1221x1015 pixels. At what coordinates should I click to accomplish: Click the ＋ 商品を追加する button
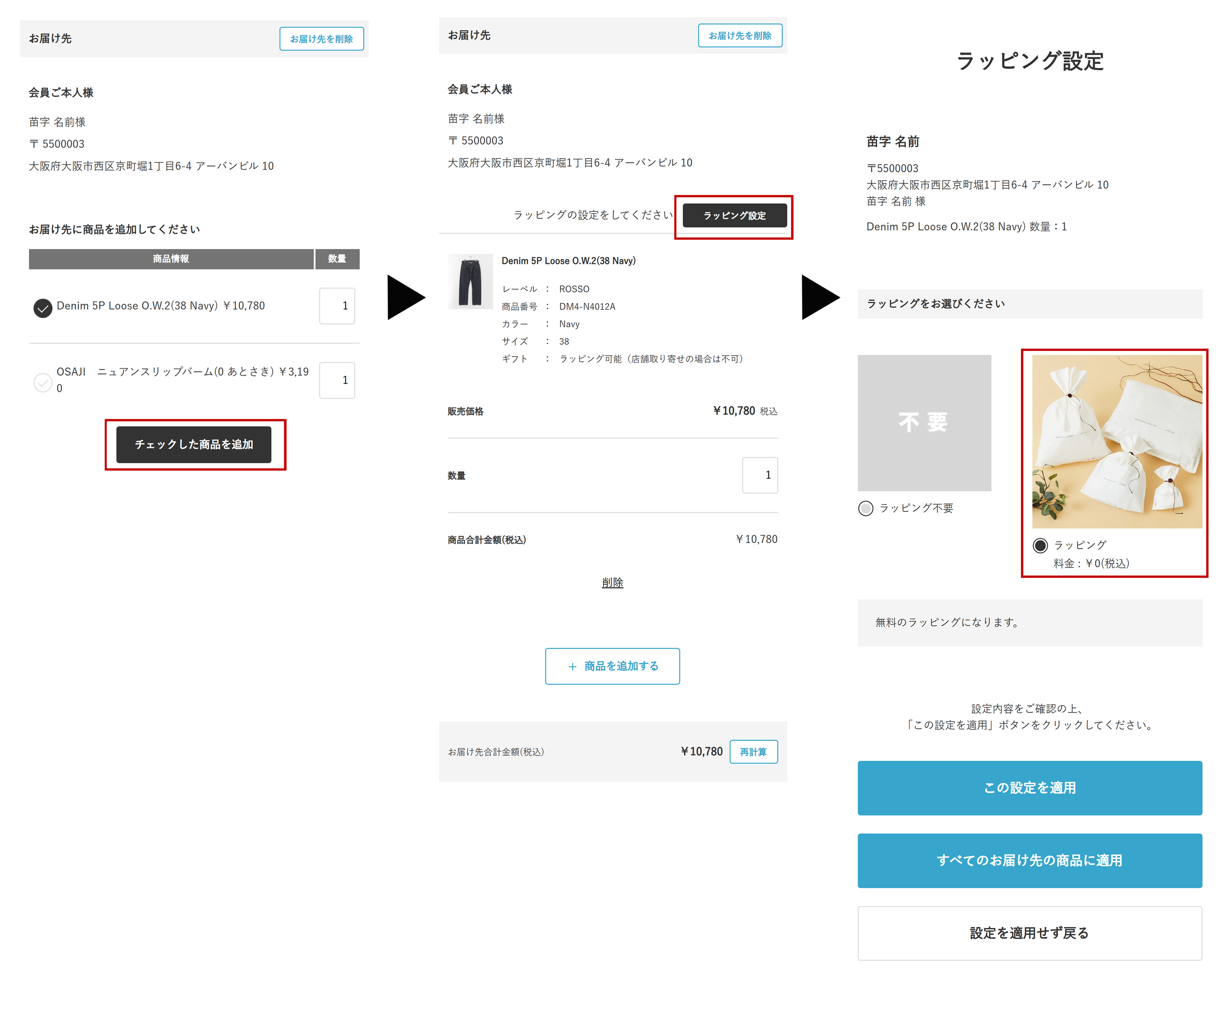(612, 666)
